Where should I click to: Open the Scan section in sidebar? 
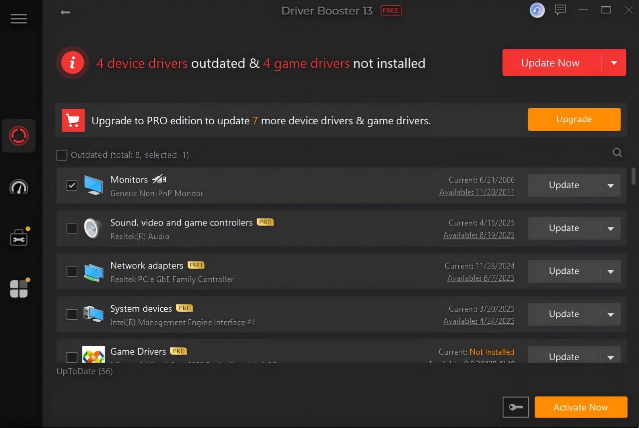19,136
